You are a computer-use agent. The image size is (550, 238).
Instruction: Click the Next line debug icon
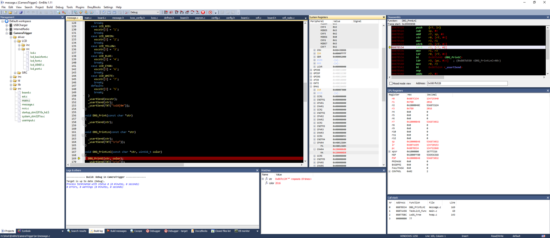176,12
